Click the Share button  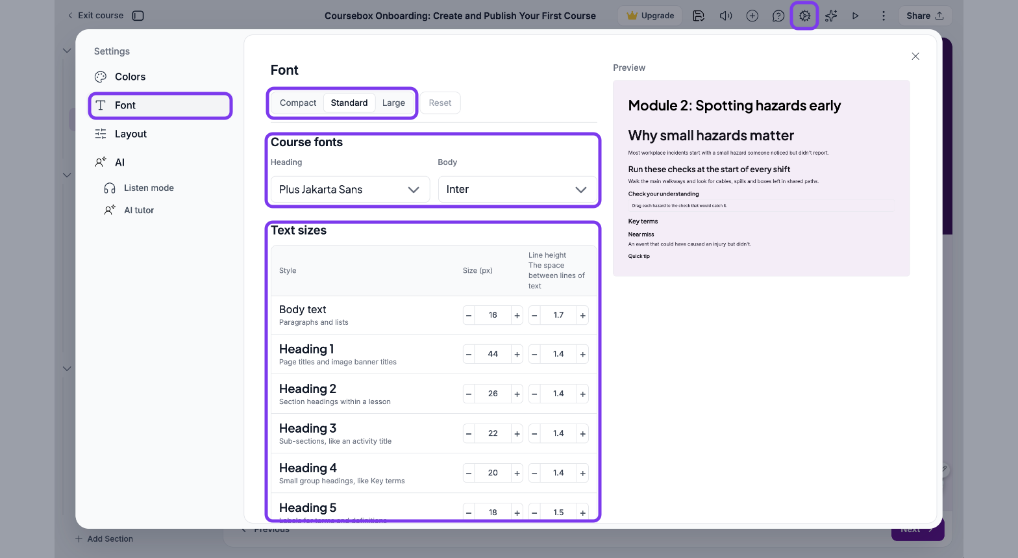925,16
